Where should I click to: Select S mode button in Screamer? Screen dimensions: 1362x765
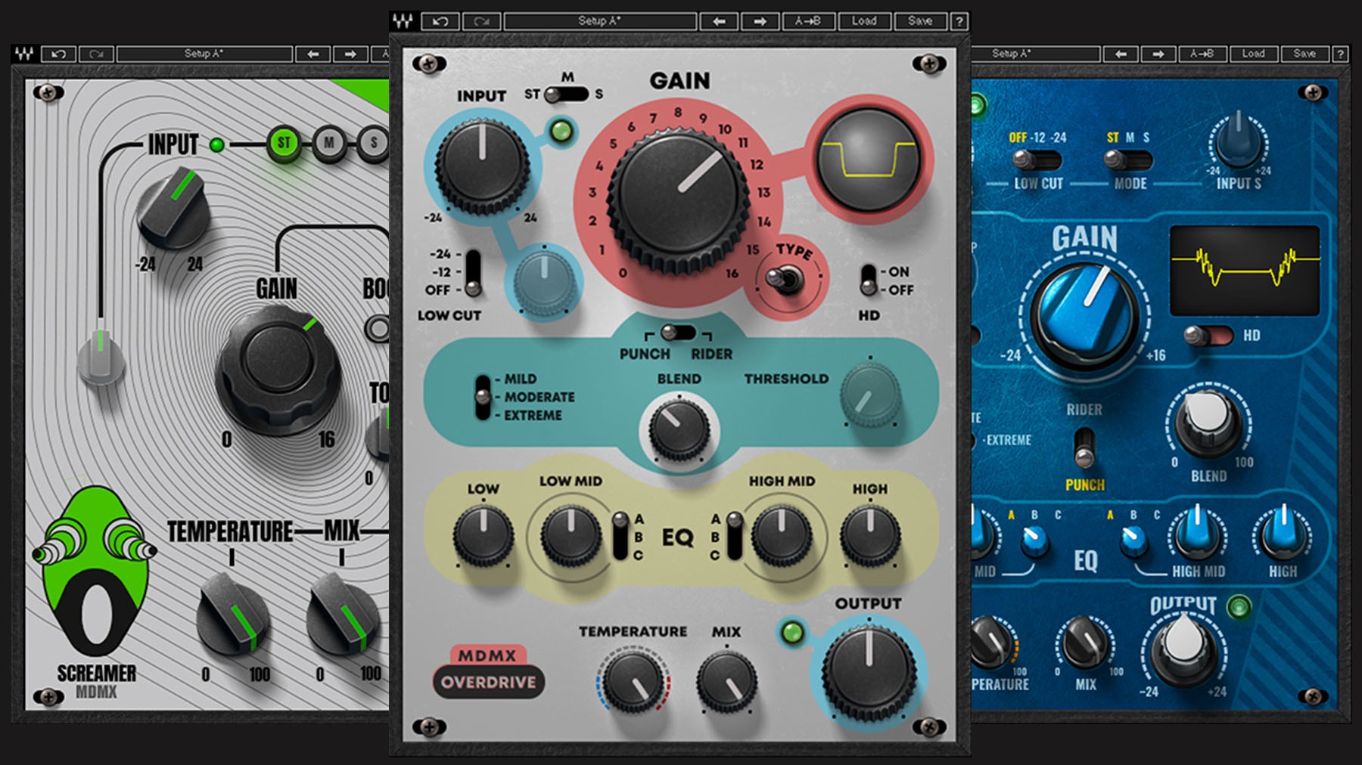(x=373, y=142)
